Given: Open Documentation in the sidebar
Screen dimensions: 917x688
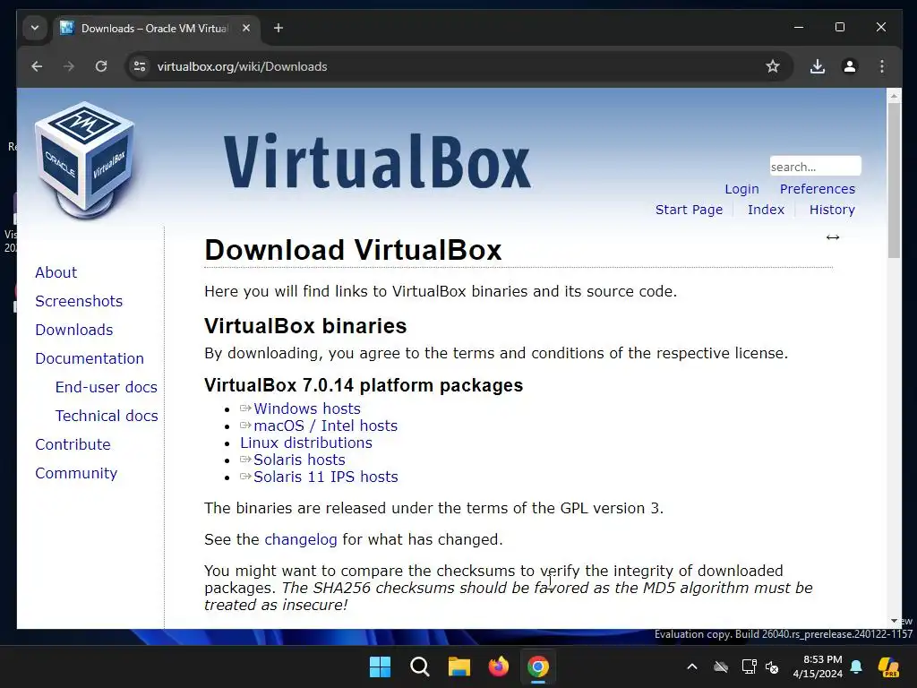Looking at the screenshot, I should pyautogui.click(x=90, y=358).
